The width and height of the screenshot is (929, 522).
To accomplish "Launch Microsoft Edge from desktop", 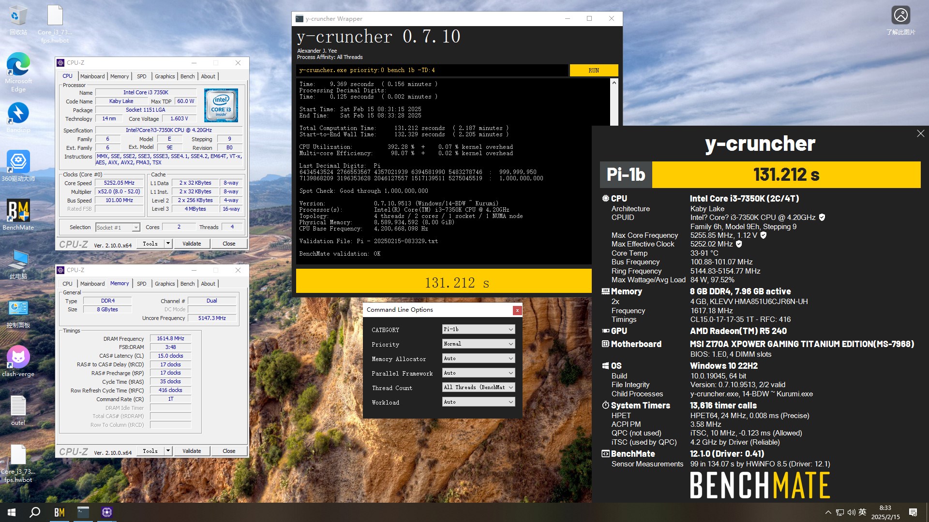I will 18,72.
